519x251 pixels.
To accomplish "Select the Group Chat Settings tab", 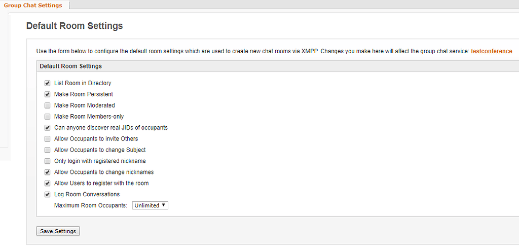I will pyautogui.click(x=33, y=6).
